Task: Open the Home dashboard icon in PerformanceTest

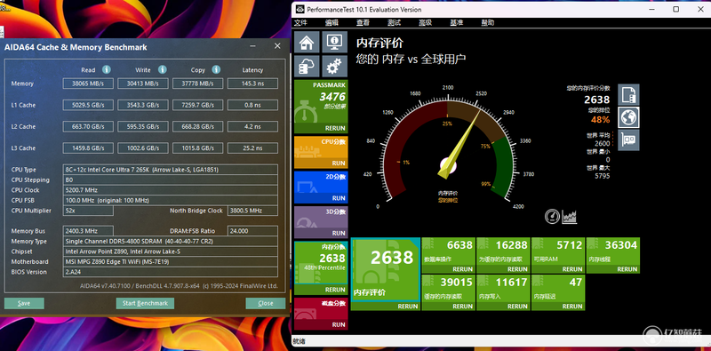Action: [307, 42]
